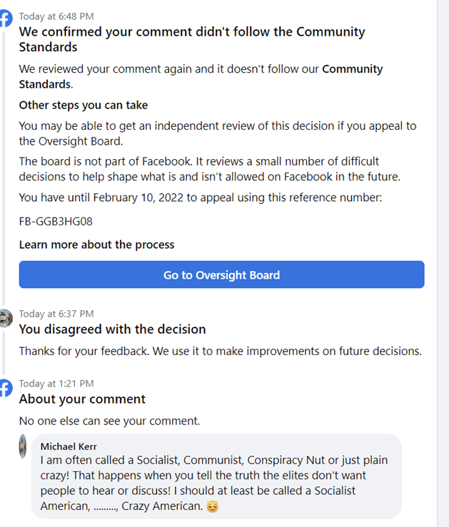Click the vertical scrollbar on the right edge
This screenshot has width=449, height=527.
443,263
